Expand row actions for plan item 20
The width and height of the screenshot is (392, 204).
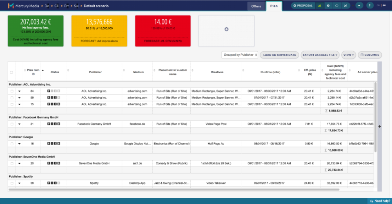(19, 163)
